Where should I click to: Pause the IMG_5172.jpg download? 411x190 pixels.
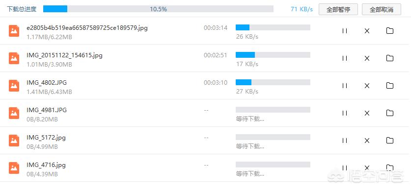345,141
